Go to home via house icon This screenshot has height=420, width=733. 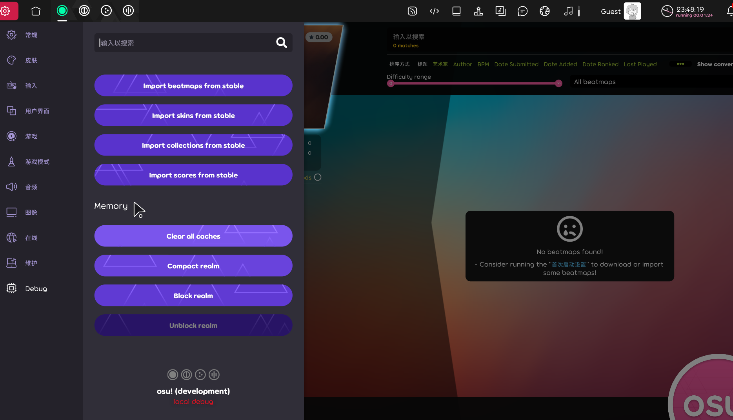pos(36,11)
